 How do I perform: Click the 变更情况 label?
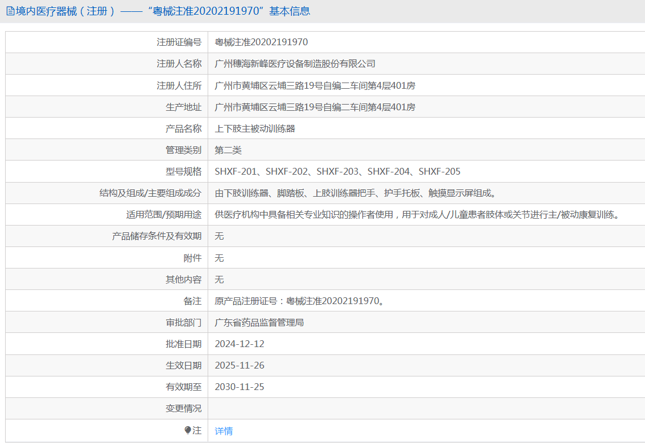click(184, 408)
